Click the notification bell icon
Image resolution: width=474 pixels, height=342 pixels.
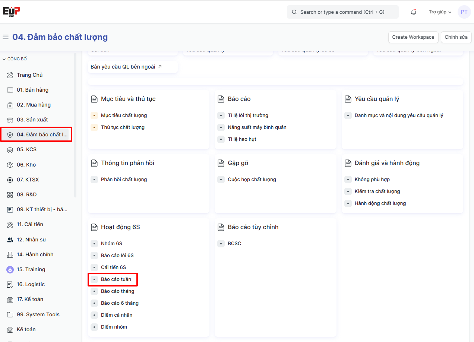tap(413, 12)
